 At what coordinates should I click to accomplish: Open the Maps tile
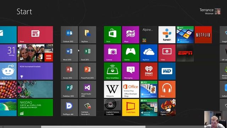131,35
